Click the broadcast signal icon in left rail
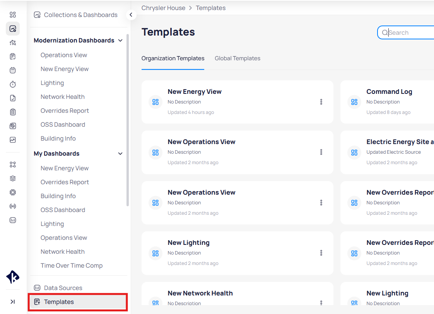Image resolution: width=434 pixels, height=314 pixels. point(13,206)
